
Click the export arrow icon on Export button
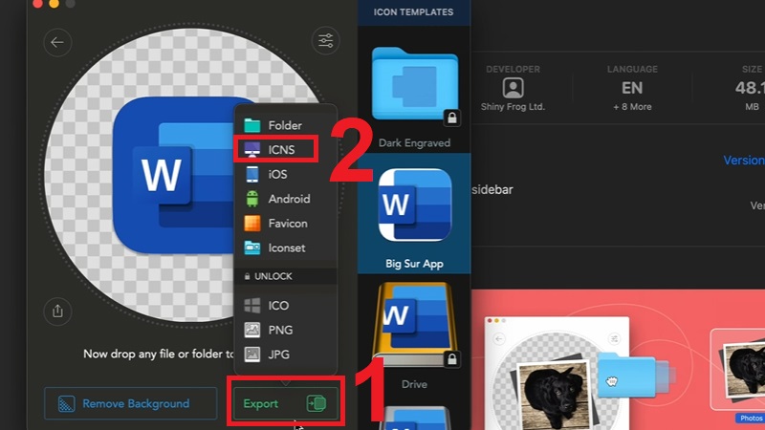(317, 403)
